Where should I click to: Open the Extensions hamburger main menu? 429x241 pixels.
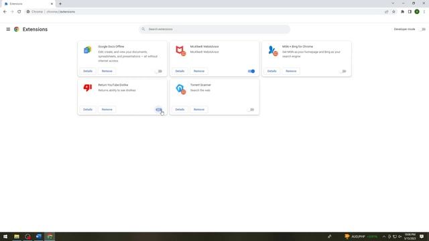[x=8, y=29]
